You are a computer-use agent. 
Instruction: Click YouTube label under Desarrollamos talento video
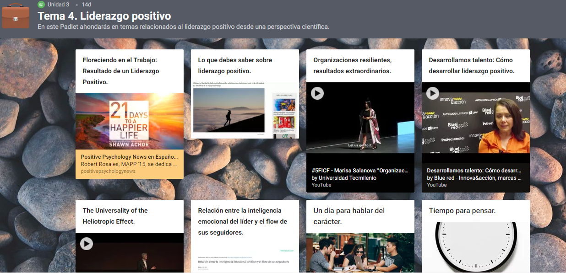437,185
